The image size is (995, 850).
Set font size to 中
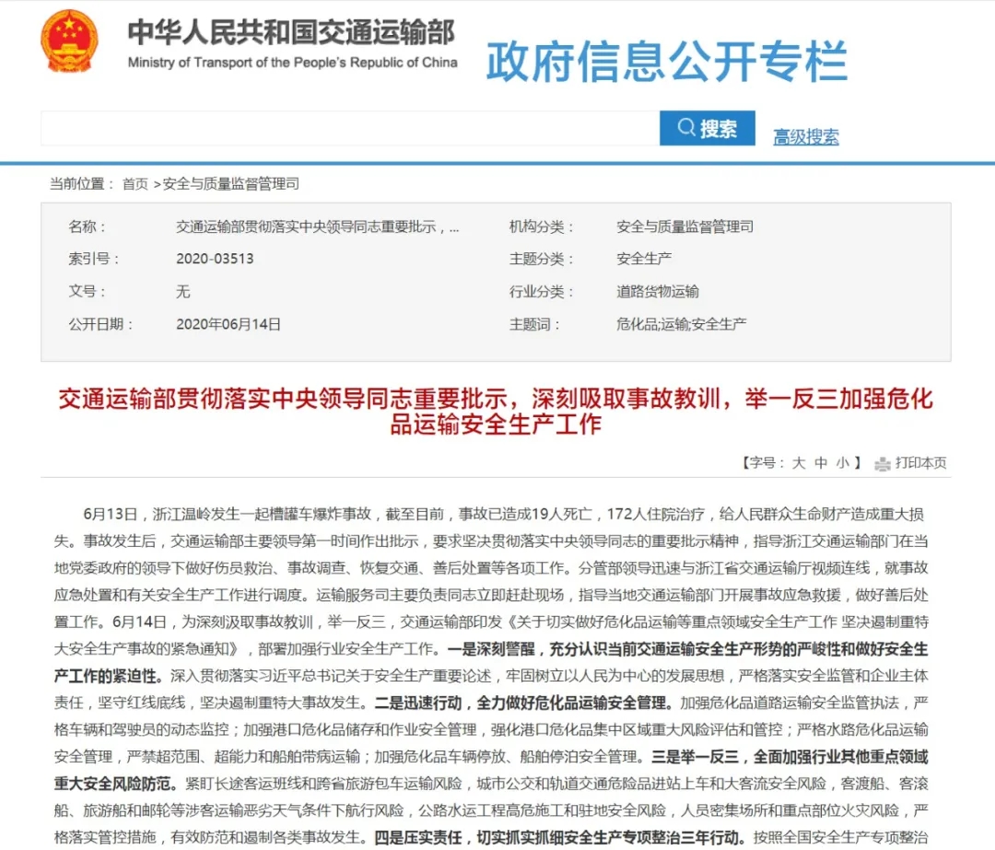(x=821, y=463)
